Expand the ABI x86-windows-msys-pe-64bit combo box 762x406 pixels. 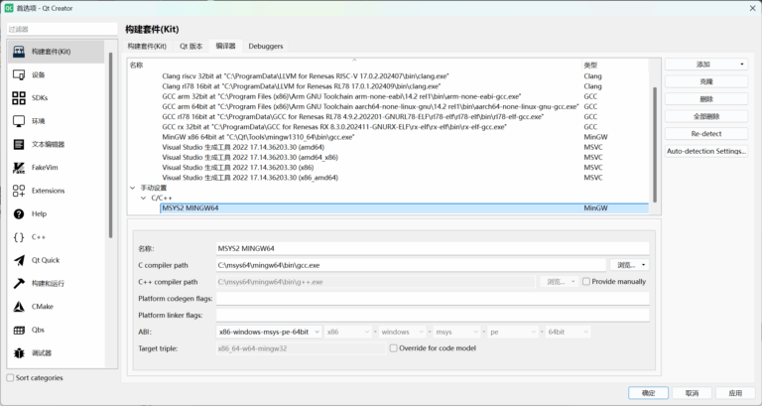[269, 332]
